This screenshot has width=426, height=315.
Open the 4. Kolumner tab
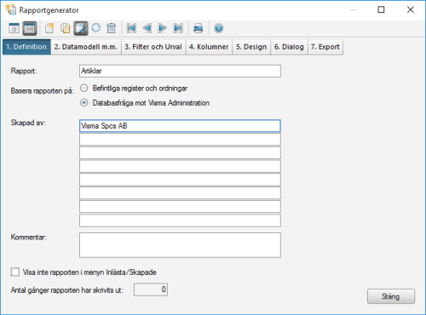209,47
